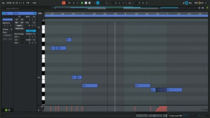This screenshot has width=210, height=118.
Task: Click the Notes box round toggle icon
Action: (x=35, y=13)
